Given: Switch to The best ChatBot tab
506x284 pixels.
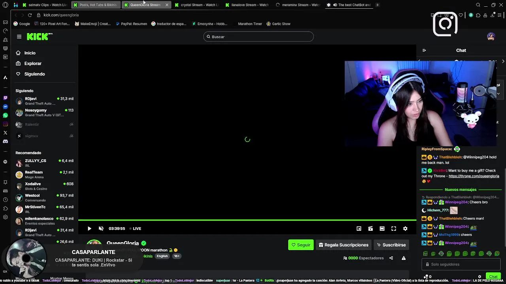Looking at the screenshot, I should (349, 5).
